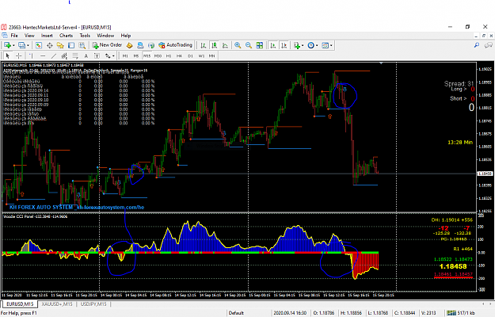This screenshot has height=317, width=495.
Task: Open the MetaEditor yellow book icon
Action: [129, 45]
